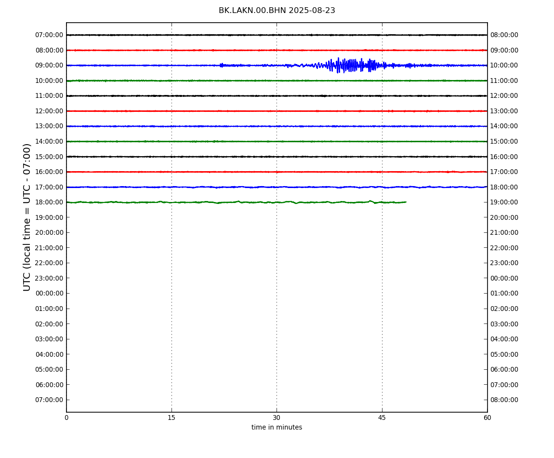554x458 pixels.
Task: Click the 16:00:00 UTC label on the left axis
Action: 49,172
